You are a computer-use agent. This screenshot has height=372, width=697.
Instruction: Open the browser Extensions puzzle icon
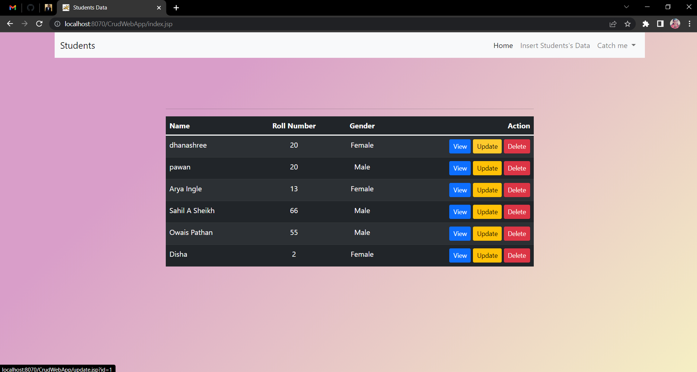click(646, 24)
